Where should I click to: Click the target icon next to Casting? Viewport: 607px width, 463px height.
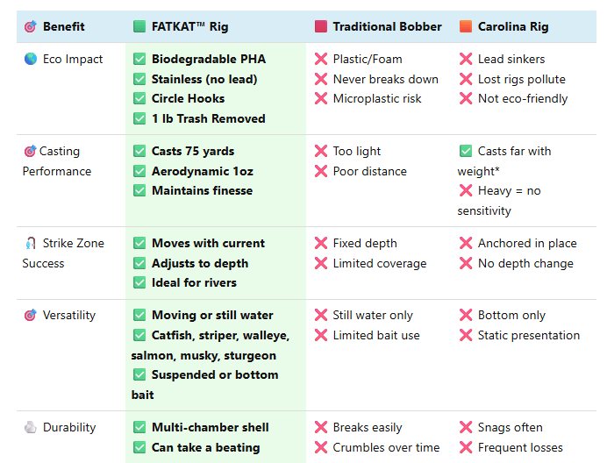pos(30,151)
